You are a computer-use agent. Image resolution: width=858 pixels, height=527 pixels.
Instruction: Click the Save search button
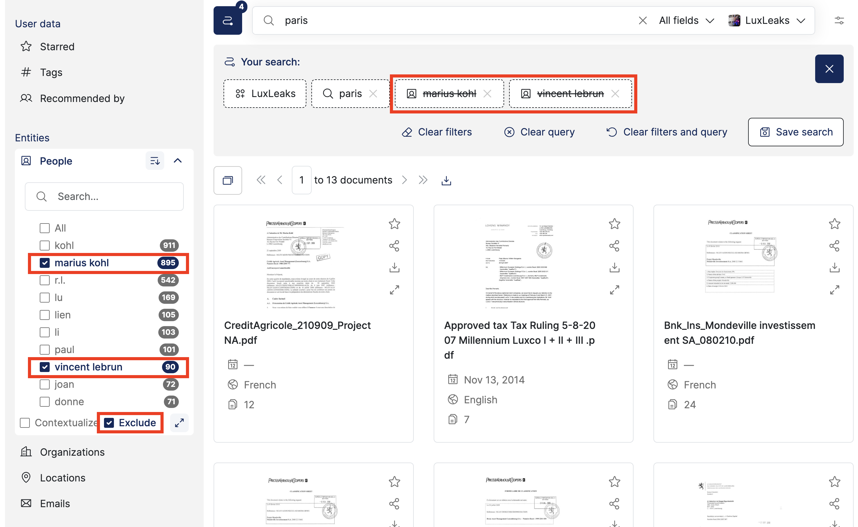click(x=796, y=132)
